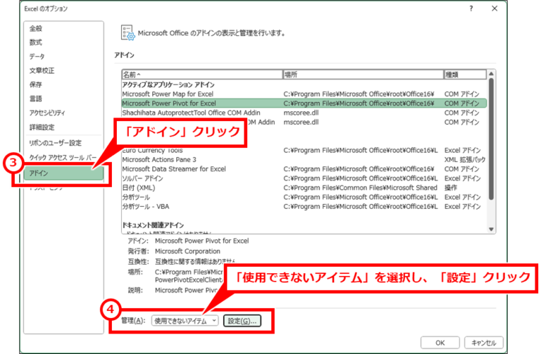
Task: Select the アドイン category
Action: click(x=63, y=173)
